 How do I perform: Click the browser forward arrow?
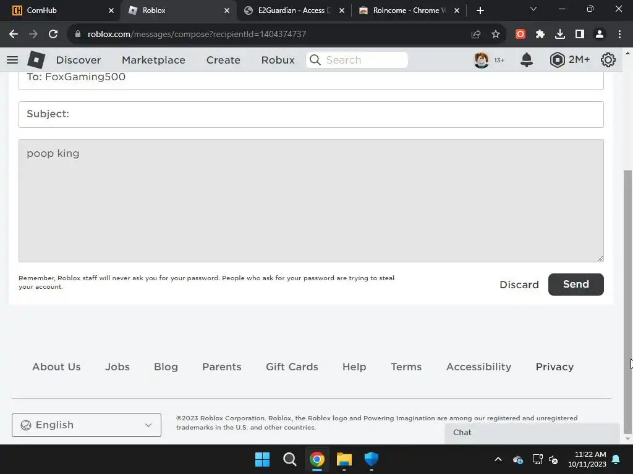33,35
